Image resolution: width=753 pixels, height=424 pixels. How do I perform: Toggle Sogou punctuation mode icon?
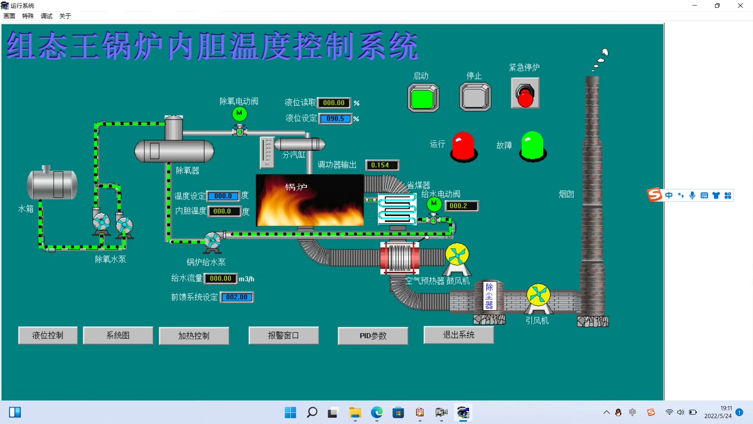681,195
